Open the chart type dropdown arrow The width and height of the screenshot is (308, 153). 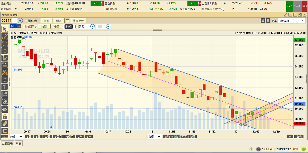[19, 26]
